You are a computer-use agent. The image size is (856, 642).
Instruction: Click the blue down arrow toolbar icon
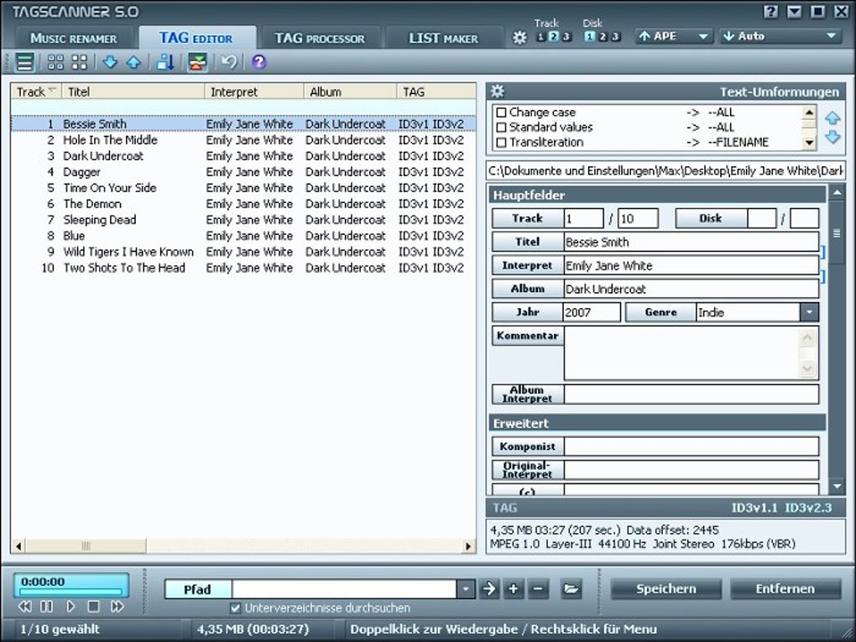point(110,62)
